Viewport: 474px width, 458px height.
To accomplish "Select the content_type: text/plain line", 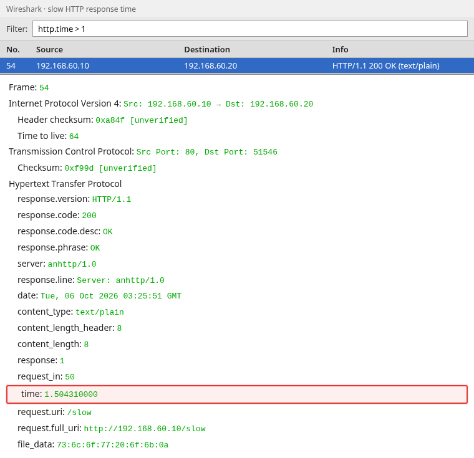I will 70,312.
